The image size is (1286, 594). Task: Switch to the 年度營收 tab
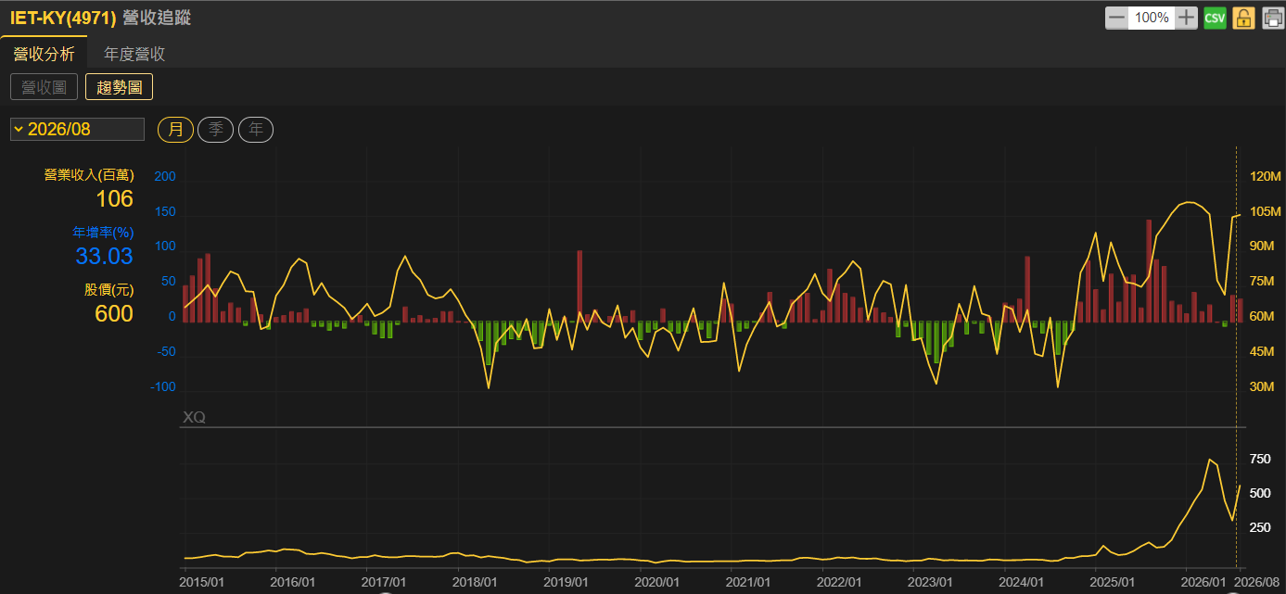point(134,54)
